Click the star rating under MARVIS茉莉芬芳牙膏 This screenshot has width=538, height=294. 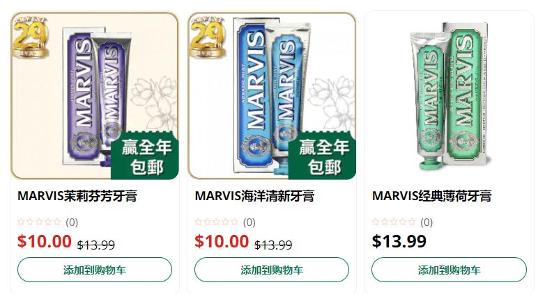tap(39, 222)
